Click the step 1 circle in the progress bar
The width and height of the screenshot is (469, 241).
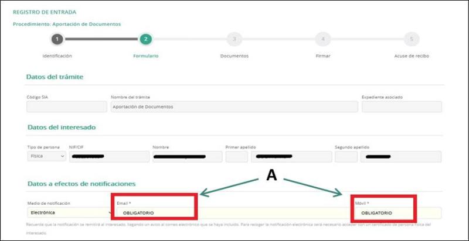(57, 39)
